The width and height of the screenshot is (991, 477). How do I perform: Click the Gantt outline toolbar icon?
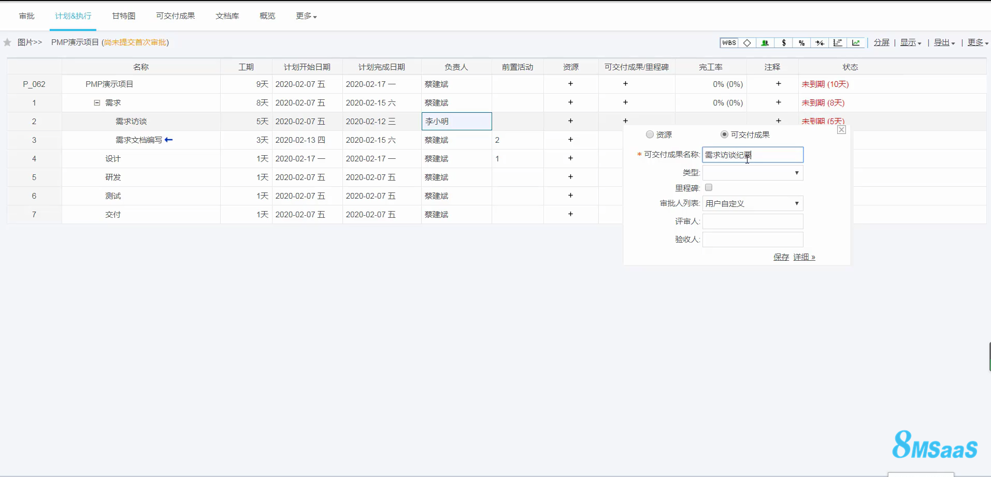point(838,43)
